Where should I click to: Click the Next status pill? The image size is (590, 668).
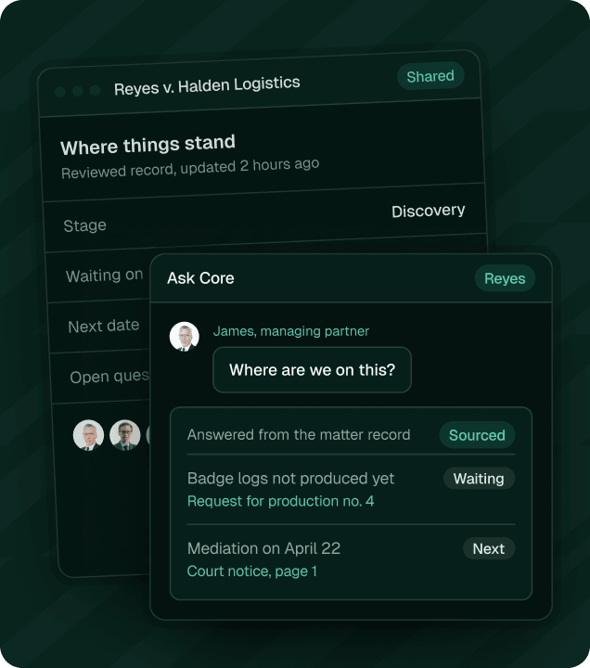coord(489,548)
